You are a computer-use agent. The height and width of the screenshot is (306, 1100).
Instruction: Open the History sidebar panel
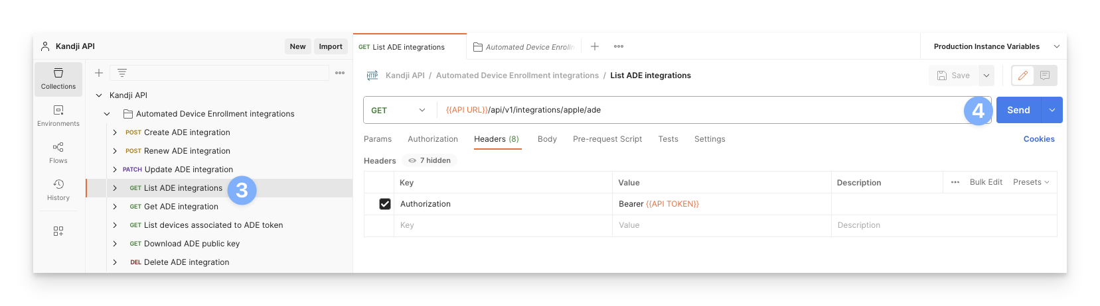[x=58, y=190]
